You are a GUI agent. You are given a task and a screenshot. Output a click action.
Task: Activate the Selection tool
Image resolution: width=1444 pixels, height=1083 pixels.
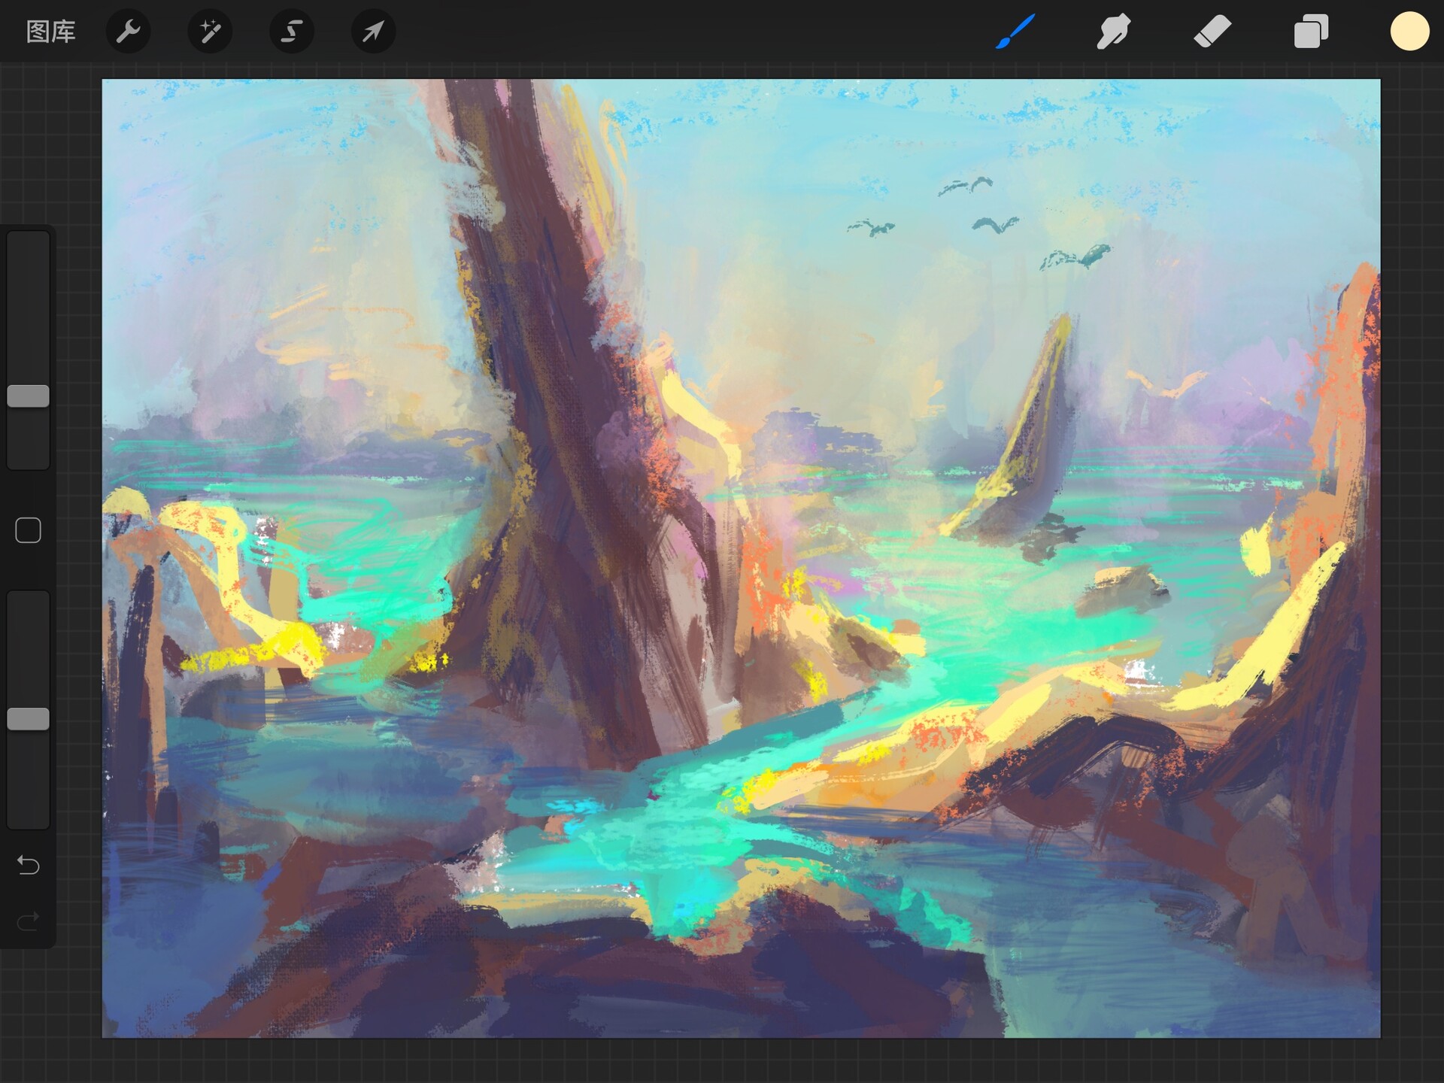(x=292, y=31)
